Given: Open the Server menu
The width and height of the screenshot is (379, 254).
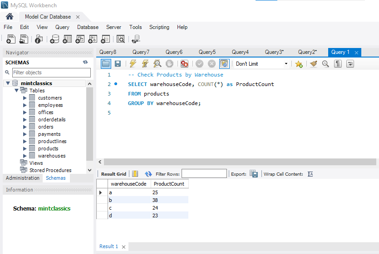Looking at the screenshot, I should tap(113, 27).
